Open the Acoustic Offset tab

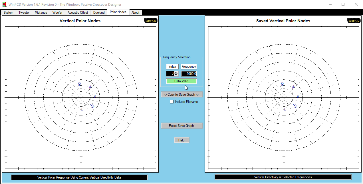(78, 13)
